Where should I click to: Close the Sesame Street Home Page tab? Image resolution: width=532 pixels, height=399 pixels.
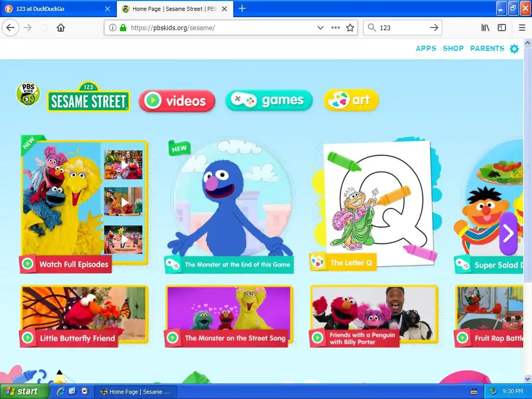[224, 9]
